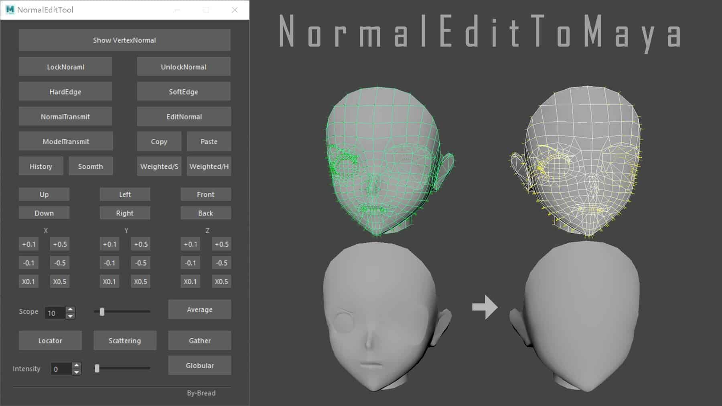Decrease Intensity with the down arrow
Viewport: 722px width, 406px height.
[x=77, y=372]
